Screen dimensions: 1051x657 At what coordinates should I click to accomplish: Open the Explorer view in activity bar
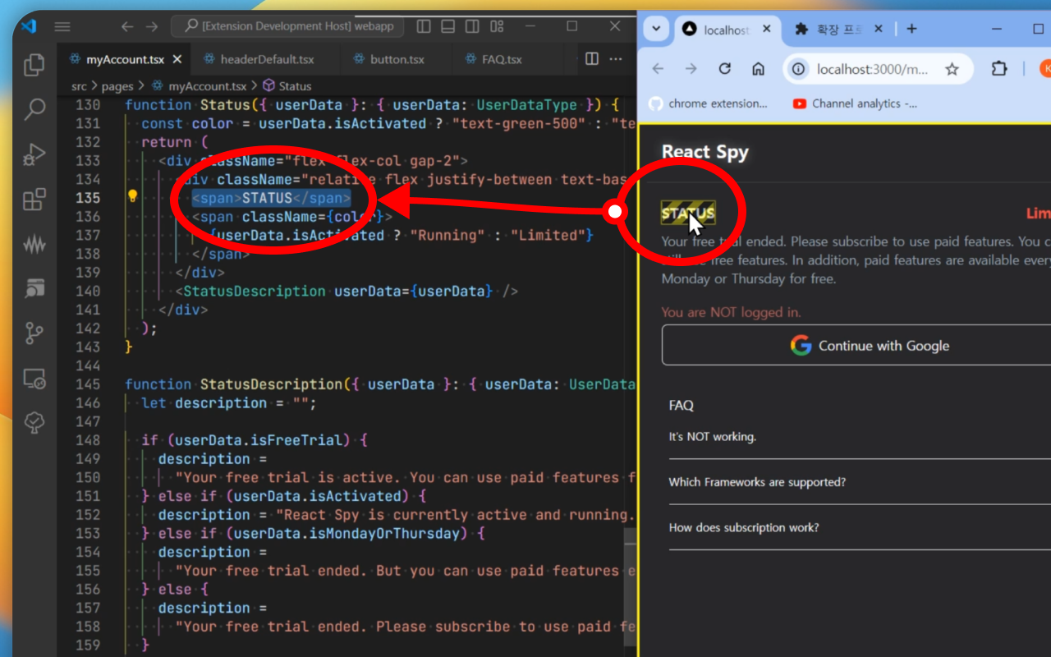[34, 65]
